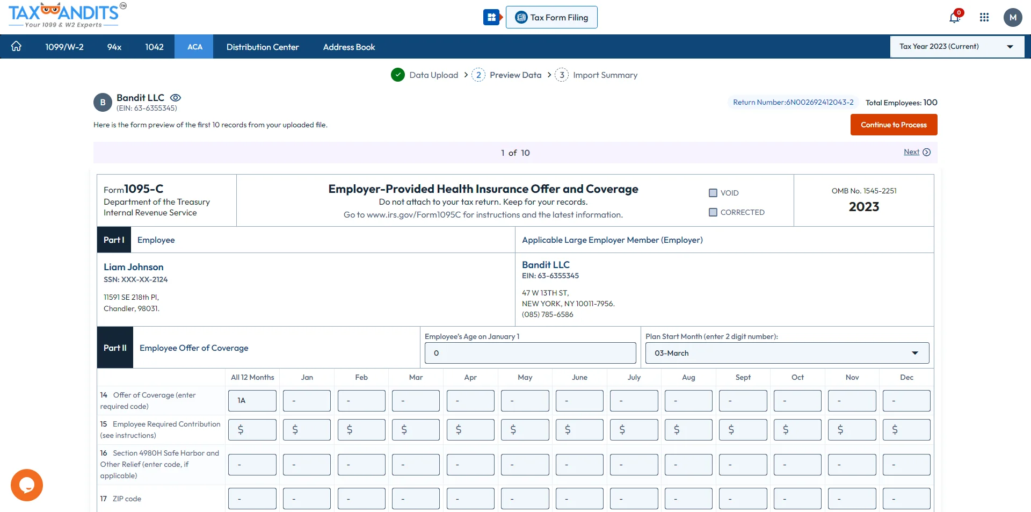Select the ACA tab
This screenshot has width=1031, height=512.
pos(195,47)
